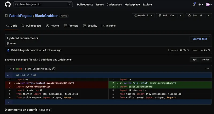
Task: Switch to the Projects tab
Action: pyautogui.click(x=71, y=26)
